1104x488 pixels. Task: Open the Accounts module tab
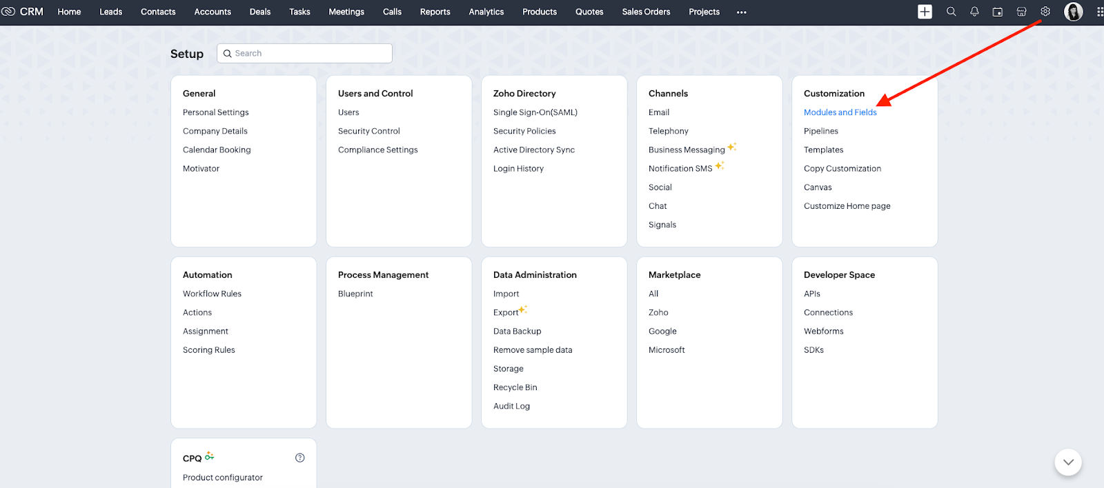pyautogui.click(x=213, y=12)
